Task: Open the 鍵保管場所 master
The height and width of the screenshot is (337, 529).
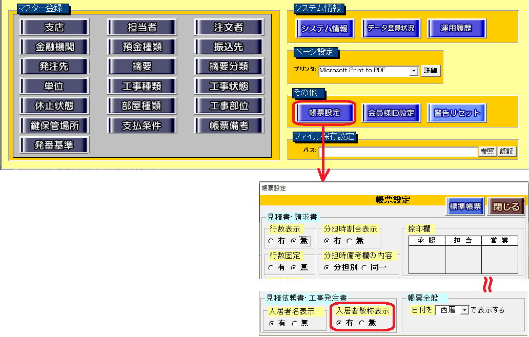Action: point(54,125)
